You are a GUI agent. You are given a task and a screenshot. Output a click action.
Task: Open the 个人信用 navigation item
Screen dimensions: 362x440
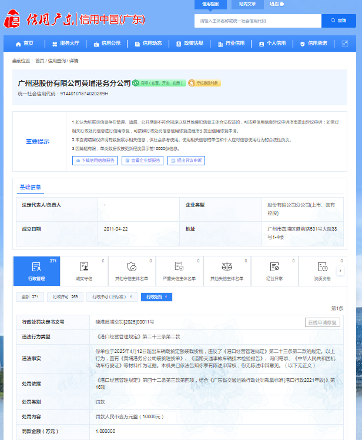click(x=273, y=44)
